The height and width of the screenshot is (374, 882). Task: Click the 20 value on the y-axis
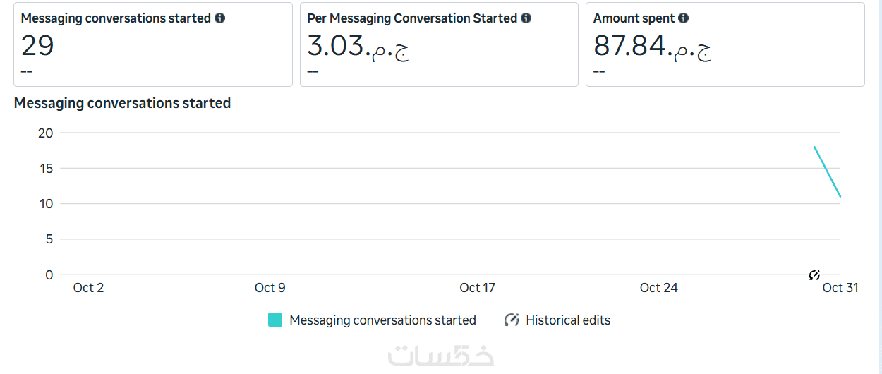click(46, 133)
